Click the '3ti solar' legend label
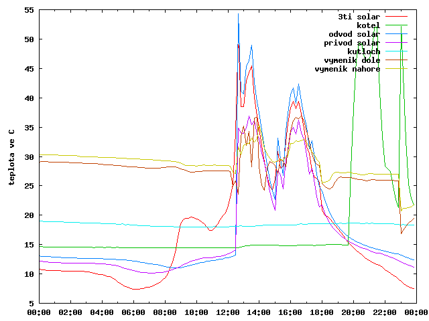Screen dimensions: 429x321 (x=359, y=17)
